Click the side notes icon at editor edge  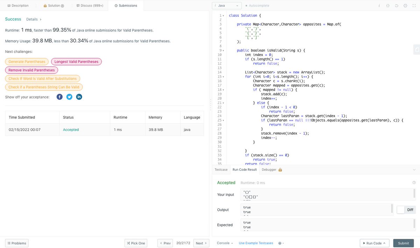tap(416, 50)
